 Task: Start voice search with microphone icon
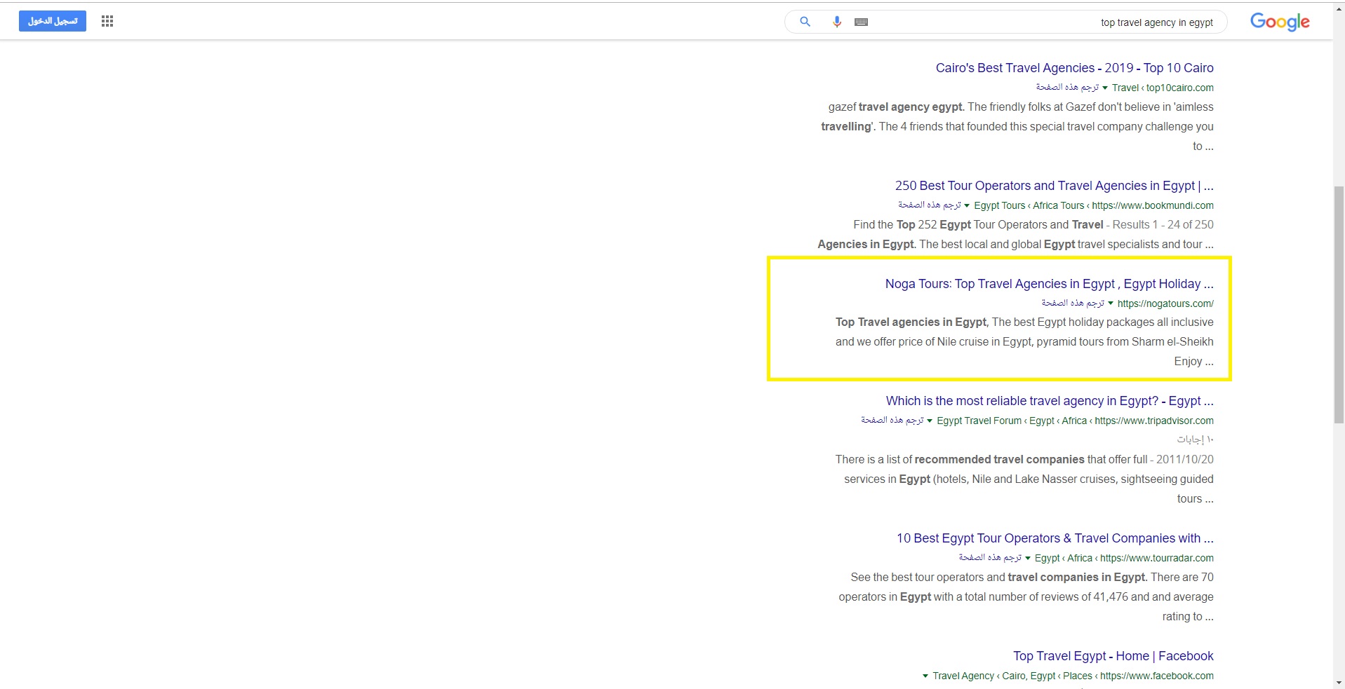click(x=837, y=22)
